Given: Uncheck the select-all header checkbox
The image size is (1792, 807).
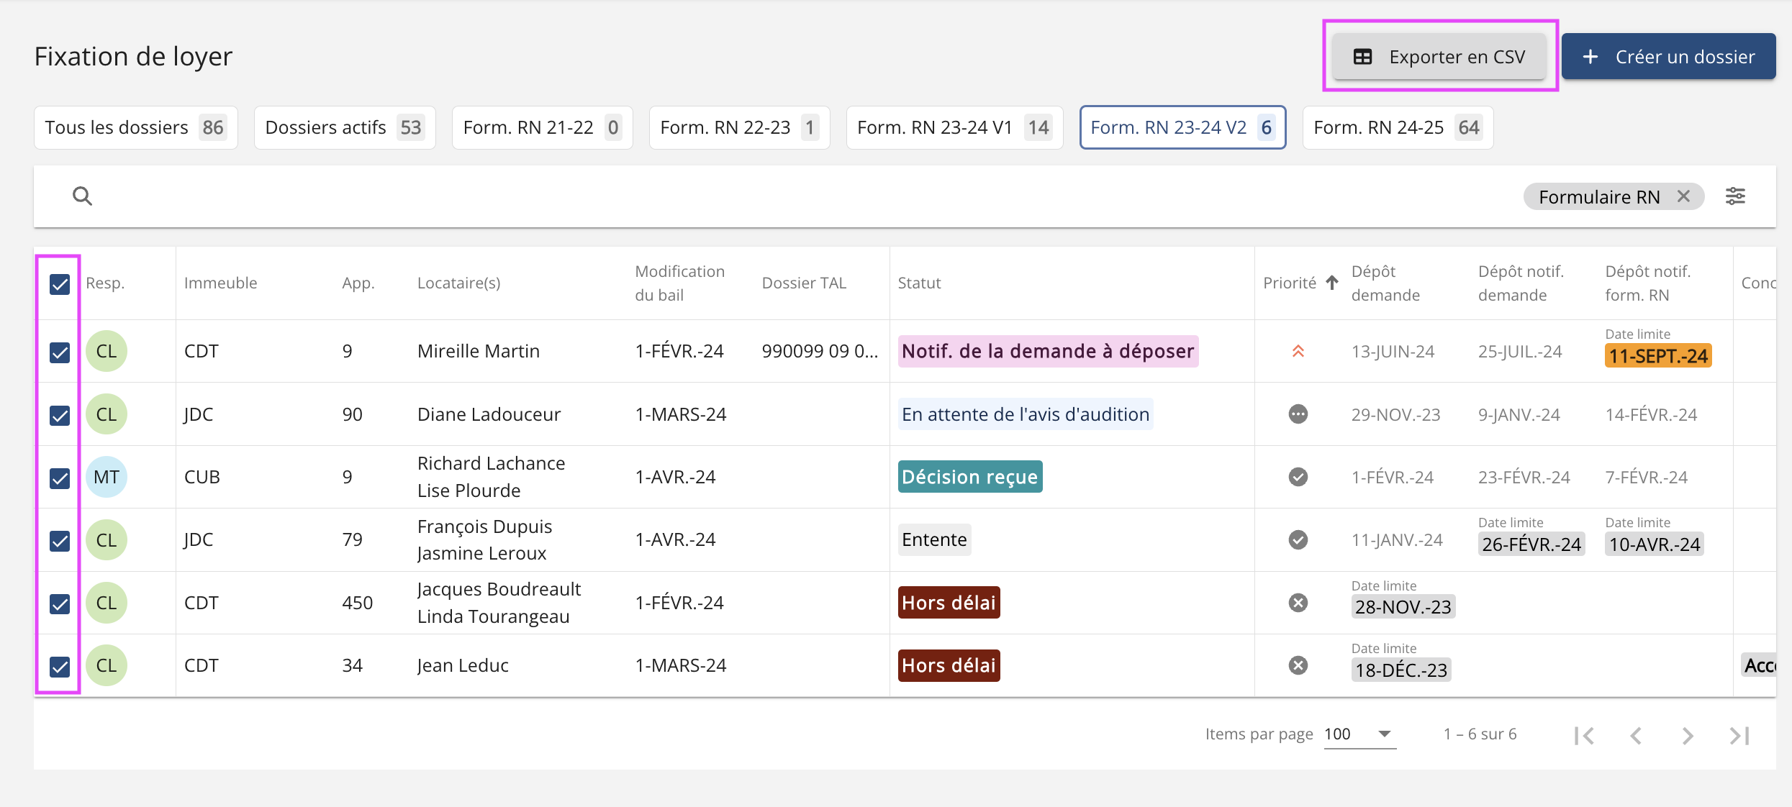Looking at the screenshot, I should [60, 284].
